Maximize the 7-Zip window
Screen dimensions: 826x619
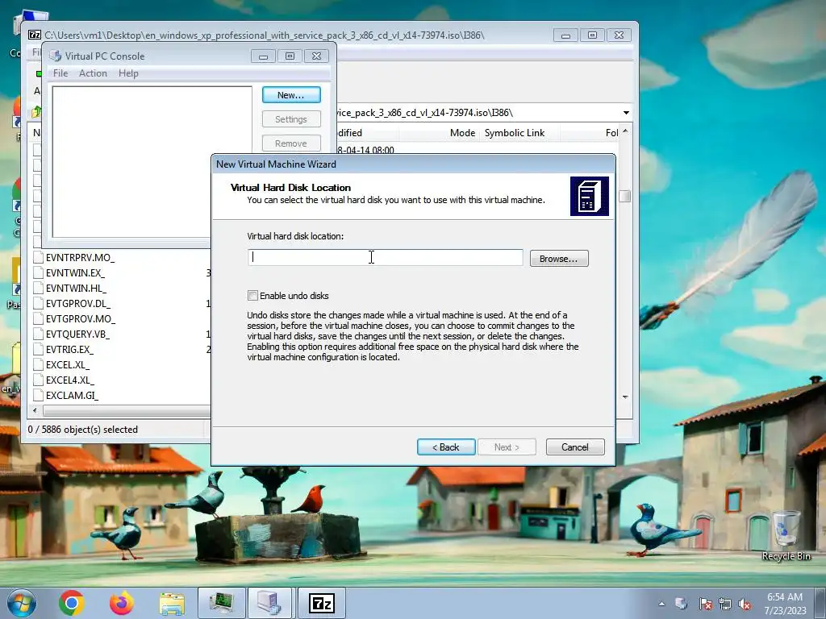(592, 35)
